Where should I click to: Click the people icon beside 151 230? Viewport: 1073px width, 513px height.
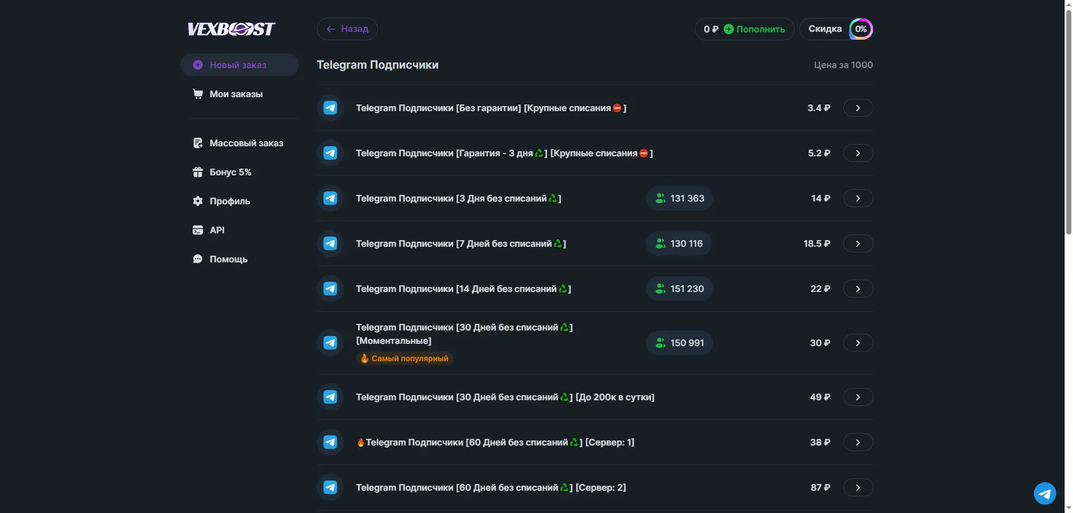pos(660,289)
